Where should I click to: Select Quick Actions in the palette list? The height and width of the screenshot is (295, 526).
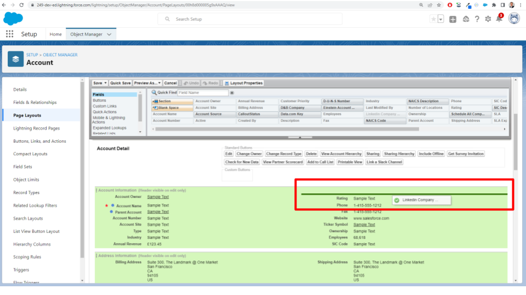click(105, 112)
